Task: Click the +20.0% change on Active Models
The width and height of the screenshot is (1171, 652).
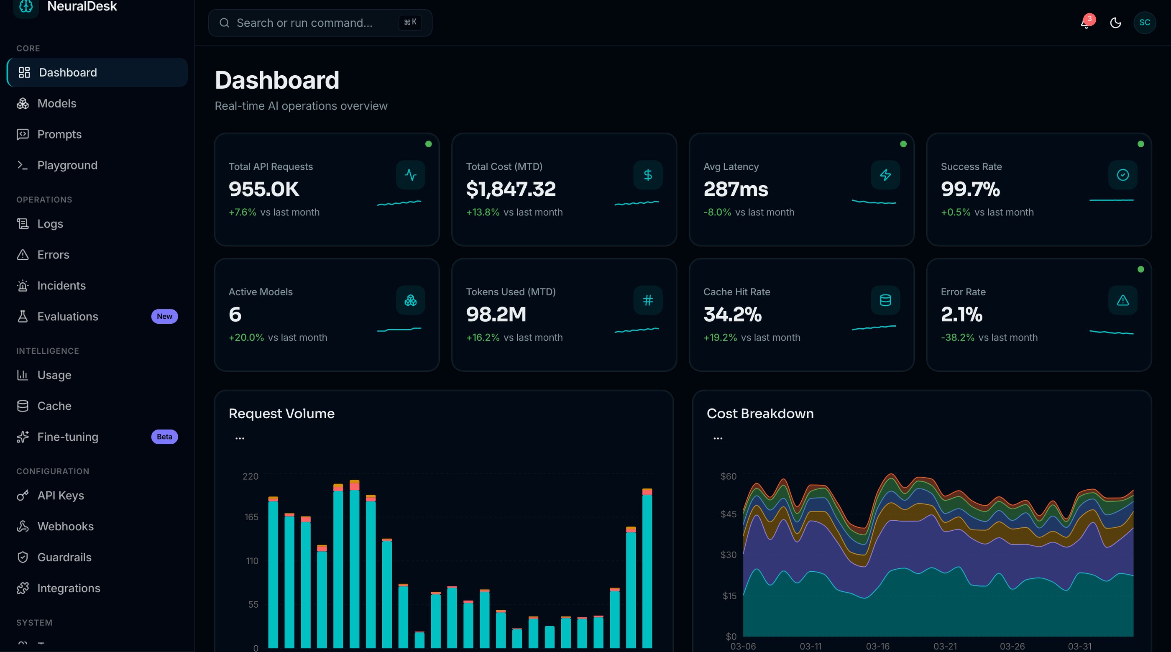Action: (x=246, y=338)
